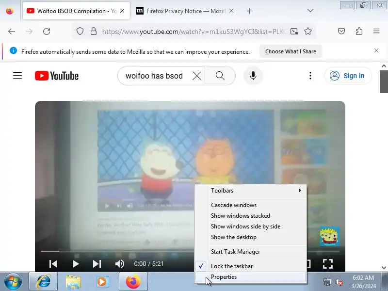
Task: Close the Firefox Privacy Notice tab
Action: [x=231, y=11]
